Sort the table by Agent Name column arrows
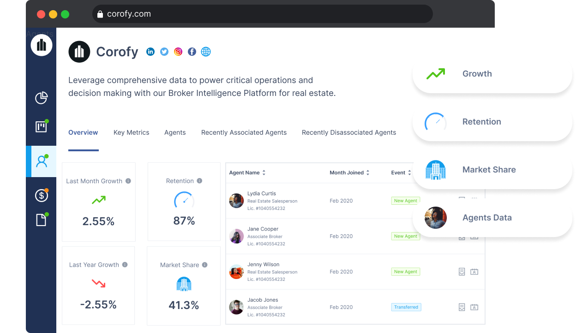The width and height of the screenshot is (576, 333). (x=263, y=172)
